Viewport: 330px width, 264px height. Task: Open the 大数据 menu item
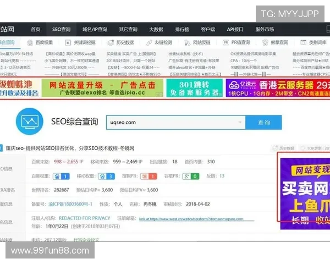(x=156, y=30)
